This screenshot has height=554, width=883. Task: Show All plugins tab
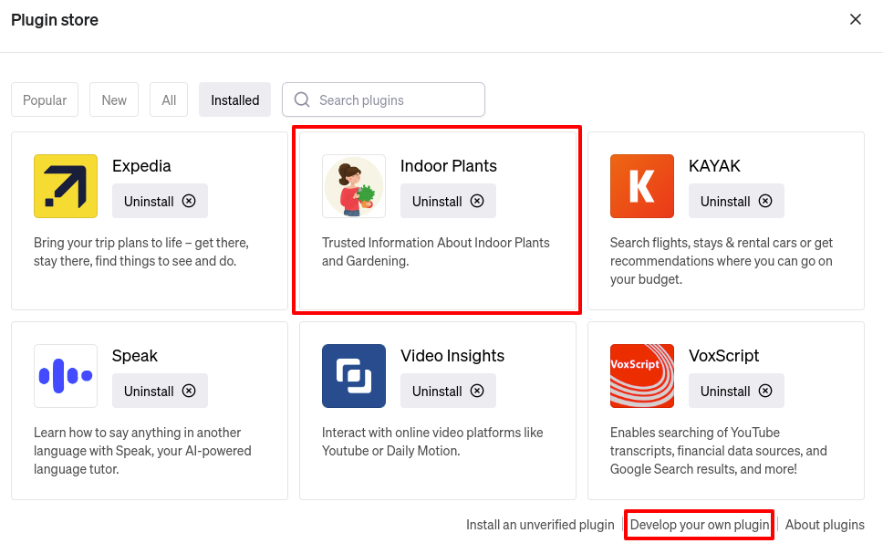(169, 100)
